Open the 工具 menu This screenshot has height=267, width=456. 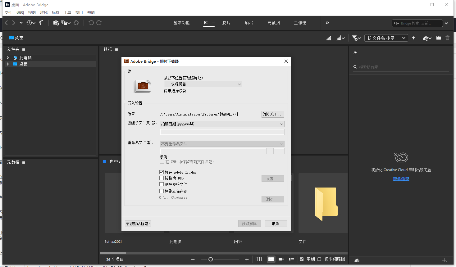coord(67,12)
